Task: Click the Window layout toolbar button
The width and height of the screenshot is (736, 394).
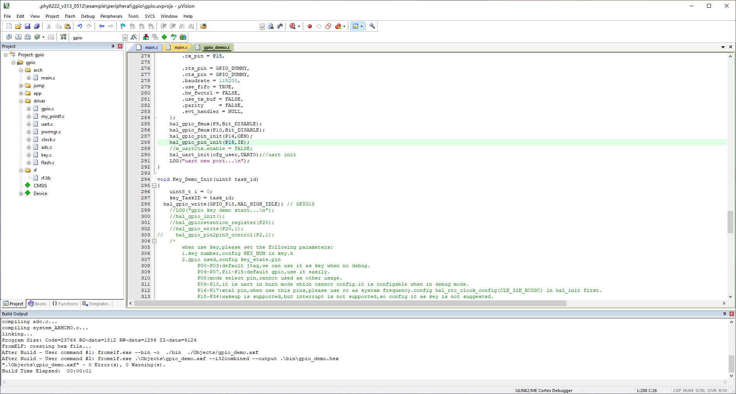Action: tap(355, 26)
